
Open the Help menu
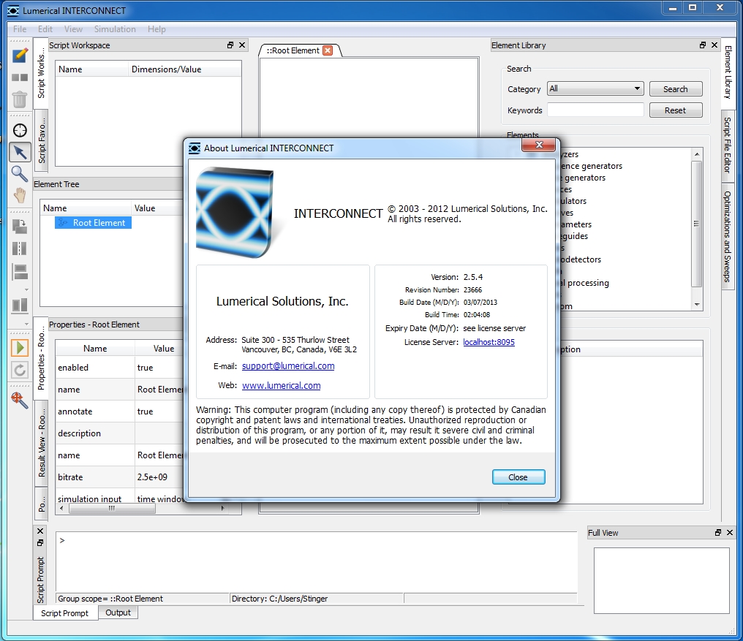[156, 29]
